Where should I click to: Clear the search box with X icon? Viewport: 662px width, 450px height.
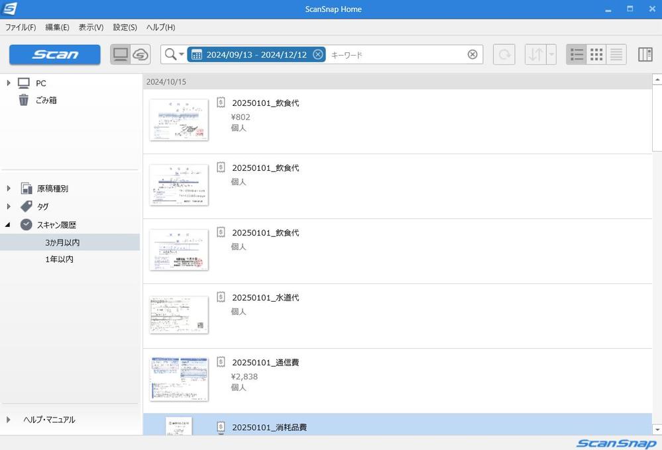click(x=472, y=54)
